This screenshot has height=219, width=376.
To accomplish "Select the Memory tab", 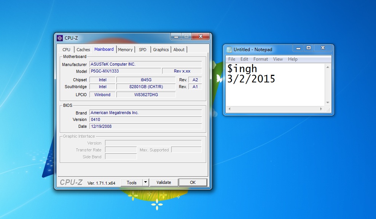I will [x=125, y=50].
